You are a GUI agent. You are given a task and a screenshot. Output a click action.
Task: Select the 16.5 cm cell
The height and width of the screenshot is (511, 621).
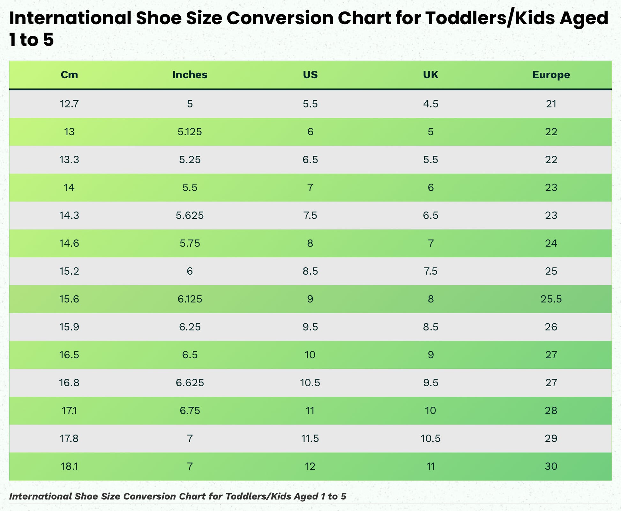69,355
